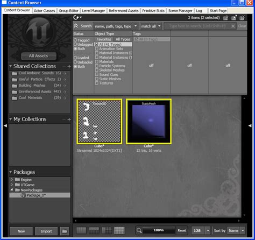Image resolution: width=255 pixels, height=240 pixels.
Task: Click add icon next to Building Meshes
Action: (x=65, y=86)
